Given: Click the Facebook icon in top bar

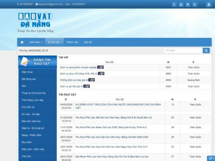Looking at the screenshot, I should click(x=174, y=4).
